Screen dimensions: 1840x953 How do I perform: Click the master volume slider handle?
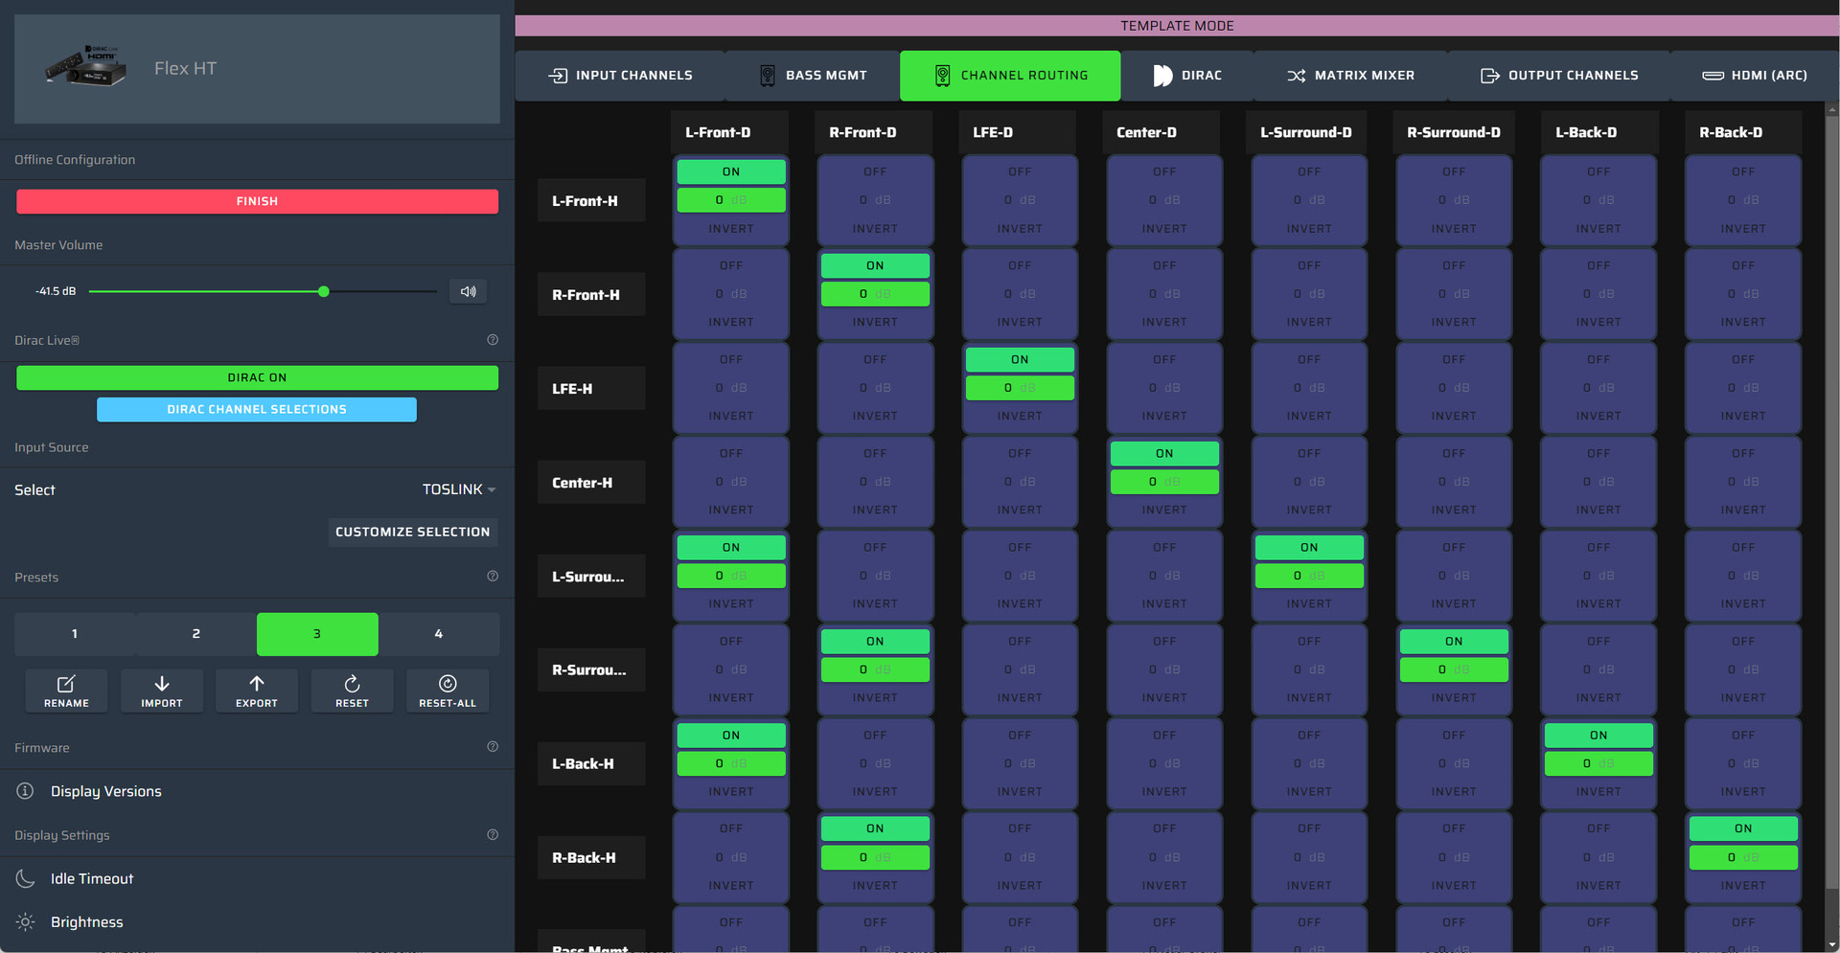[324, 291]
